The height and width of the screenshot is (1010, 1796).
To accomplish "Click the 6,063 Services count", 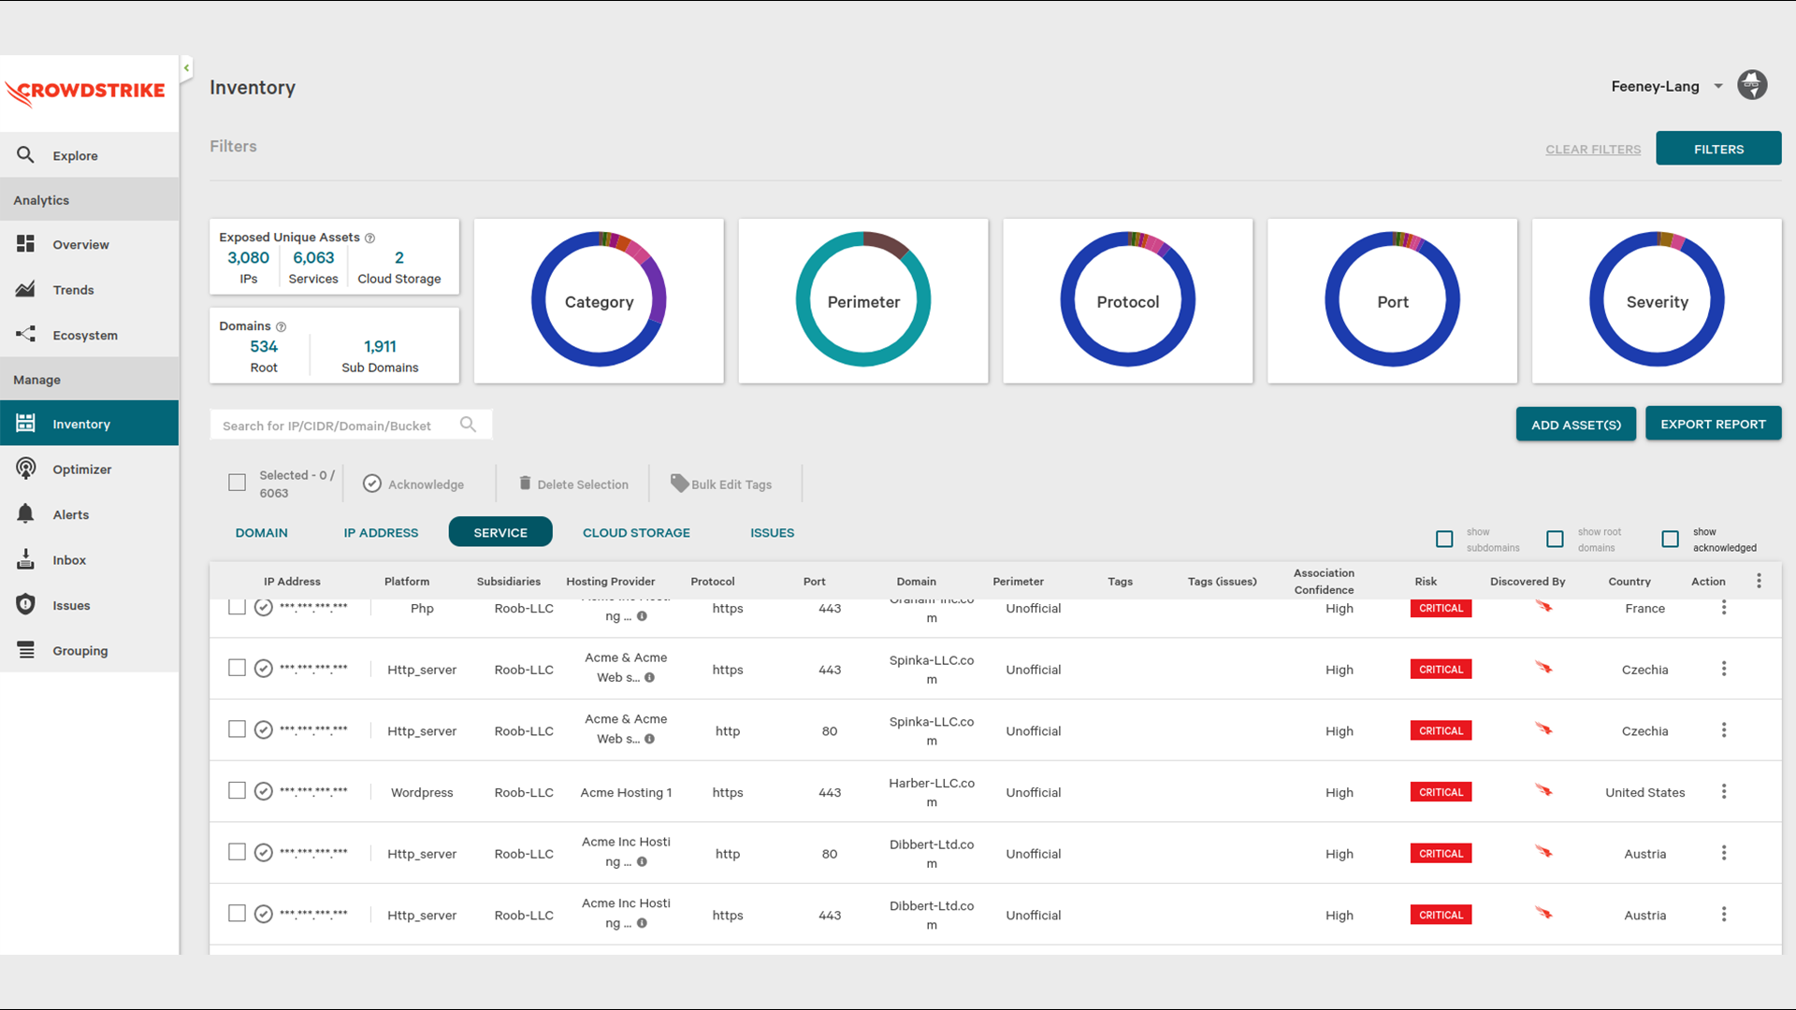I will pos(313,258).
